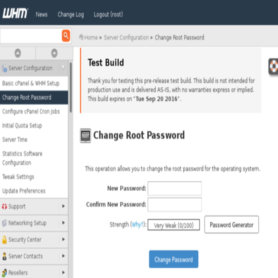Click the ROOT monitor icon beside heading
The height and width of the screenshot is (278, 278).
85,136
